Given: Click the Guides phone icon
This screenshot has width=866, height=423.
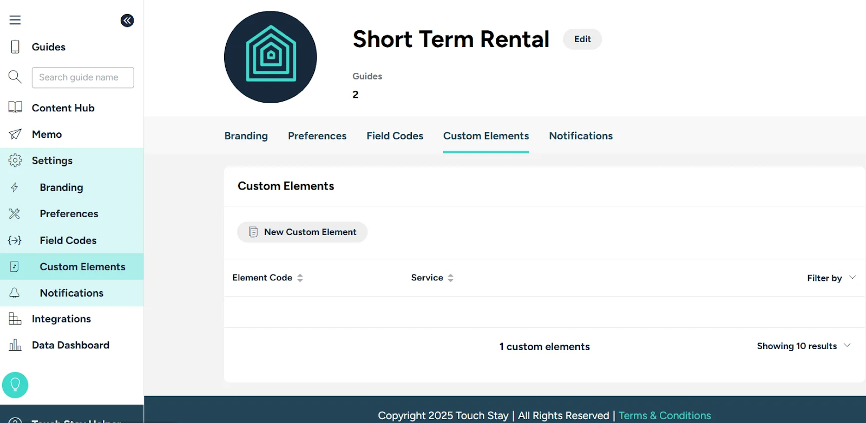Looking at the screenshot, I should [15, 47].
